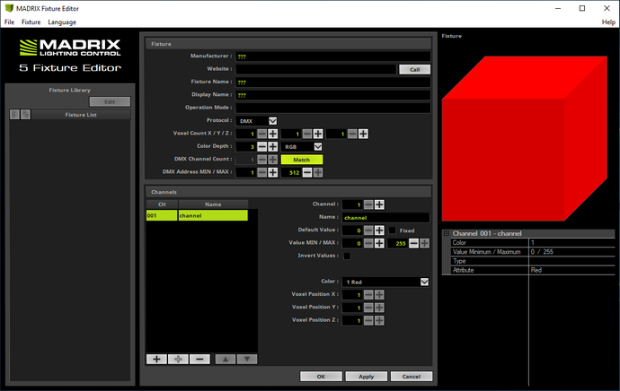This screenshot has height=391, width=620.
Task: Click the Display Name input field
Action: tap(333, 95)
